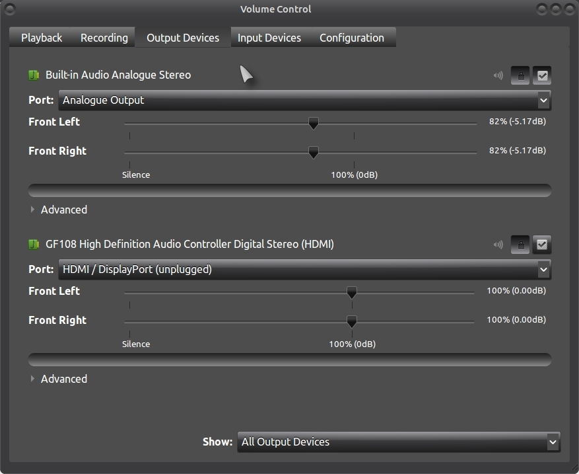This screenshot has width=579, height=474.
Task: Click HDMI Front Left volume slider handle
Action: pyautogui.click(x=352, y=292)
